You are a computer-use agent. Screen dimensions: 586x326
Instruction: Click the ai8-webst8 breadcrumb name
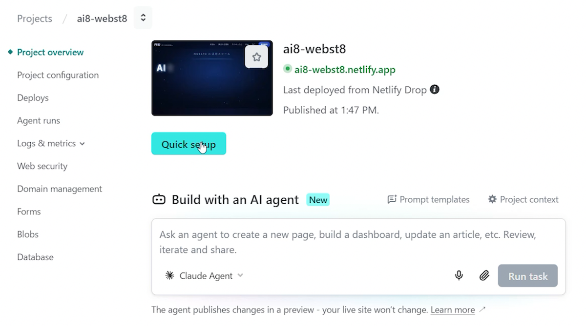[x=102, y=19]
